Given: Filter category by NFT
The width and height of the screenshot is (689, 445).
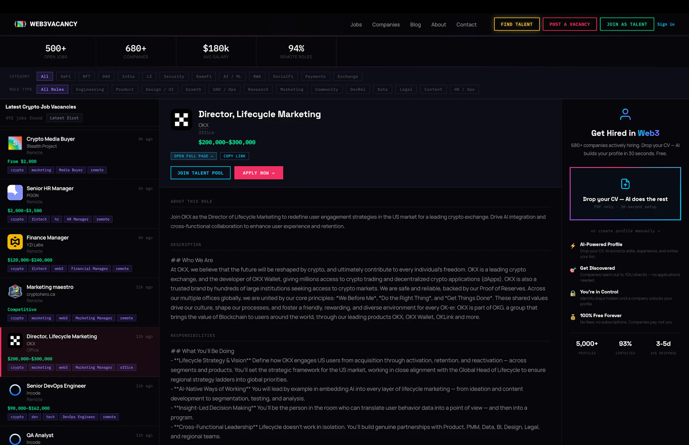Looking at the screenshot, I should point(87,77).
